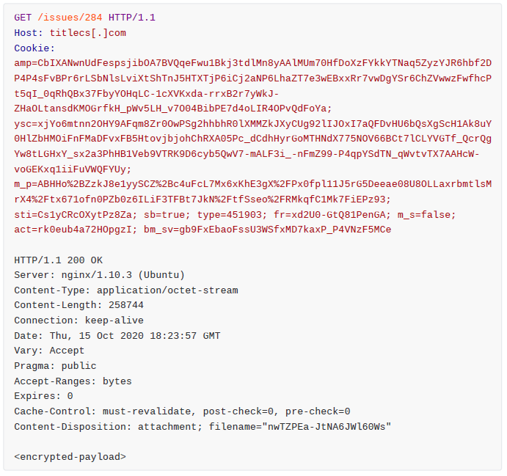Click the HTTP/1.1 request version text
The width and height of the screenshot is (507, 476).
click(x=132, y=18)
